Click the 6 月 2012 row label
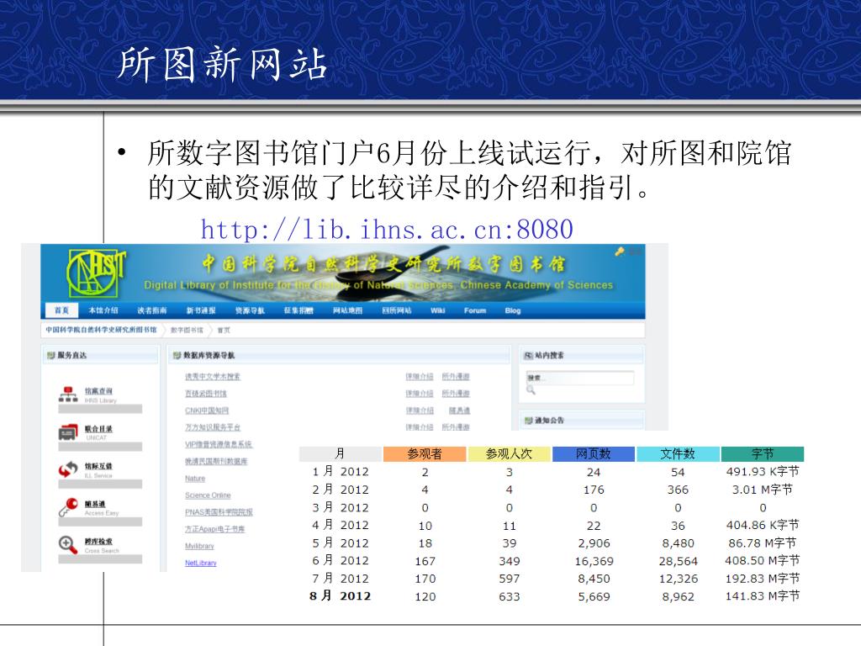Image resolution: width=861 pixels, height=646 pixels. (x=341, y=560)
